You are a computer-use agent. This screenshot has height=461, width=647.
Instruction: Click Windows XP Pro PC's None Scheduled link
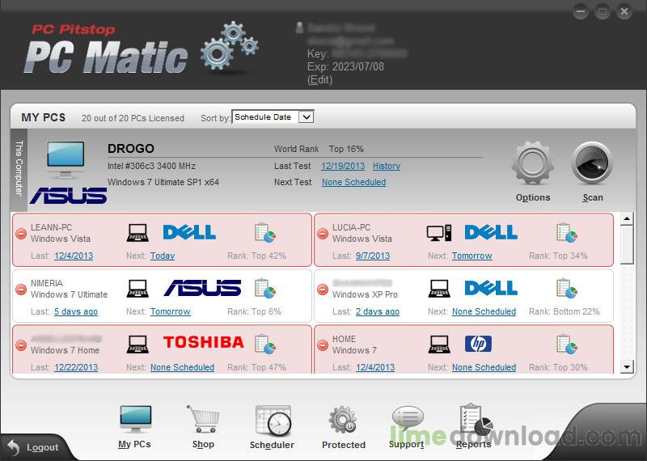coord(484,311)
